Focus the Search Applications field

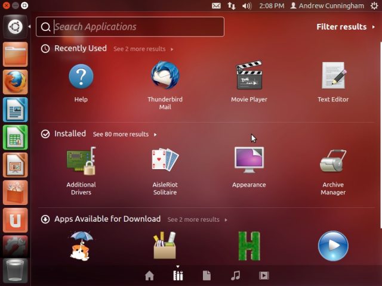(x=130, y=27)
